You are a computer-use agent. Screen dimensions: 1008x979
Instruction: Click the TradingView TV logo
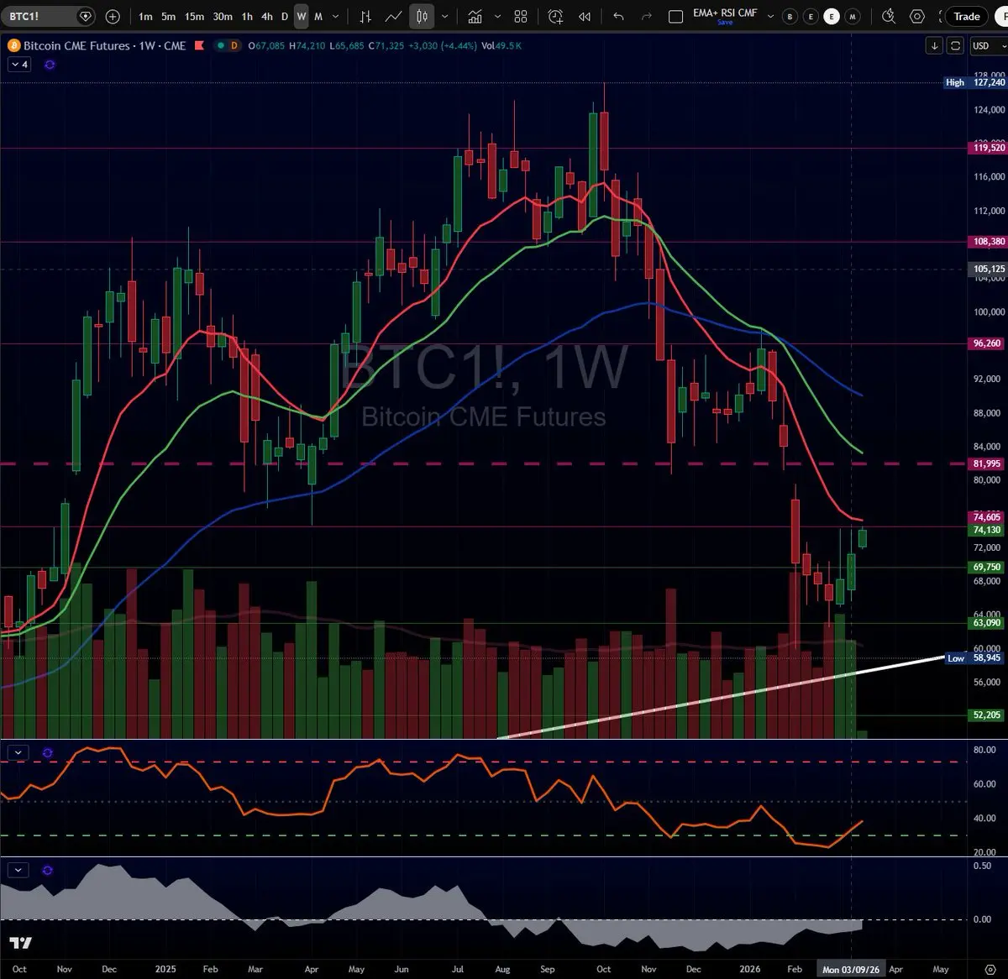[21, 943]
